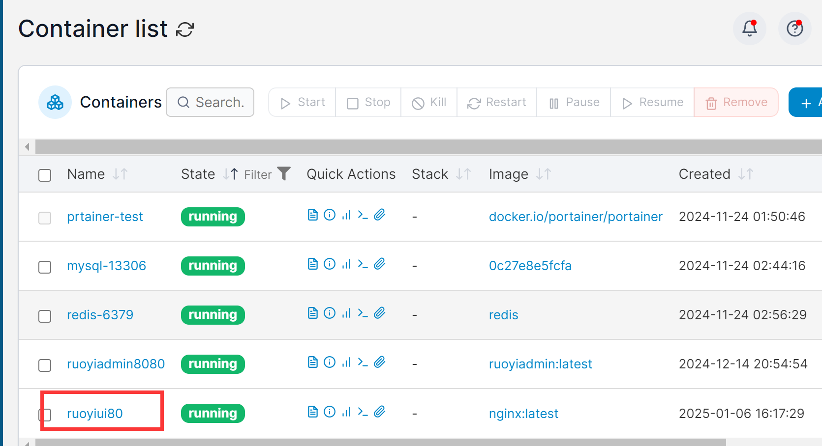Open exec console icon for ruoyiadmin8080
The height and width of the screenshot is (446, 822).
(363, 362)
